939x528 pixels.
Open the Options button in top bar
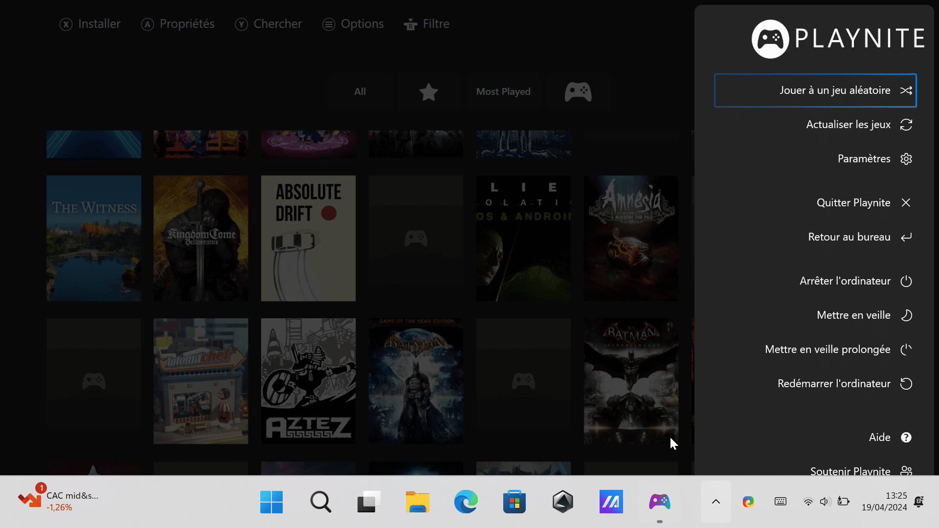(x=353, y=24)
